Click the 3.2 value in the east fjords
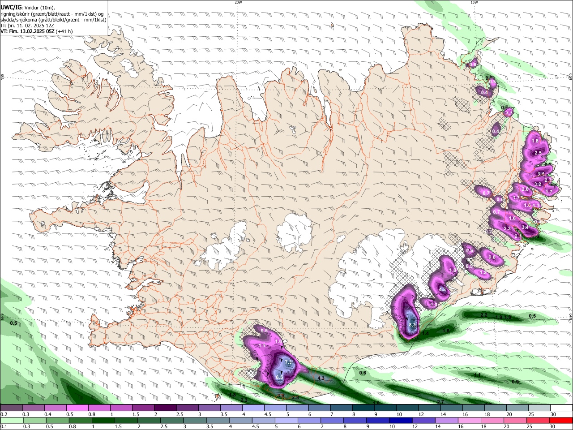The width and height of the screenshot is (573, 430). tap(538, 184)
